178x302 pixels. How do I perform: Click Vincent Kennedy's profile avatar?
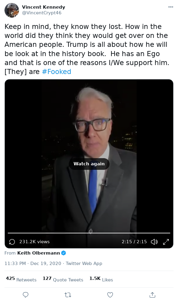tap(12, 10)
